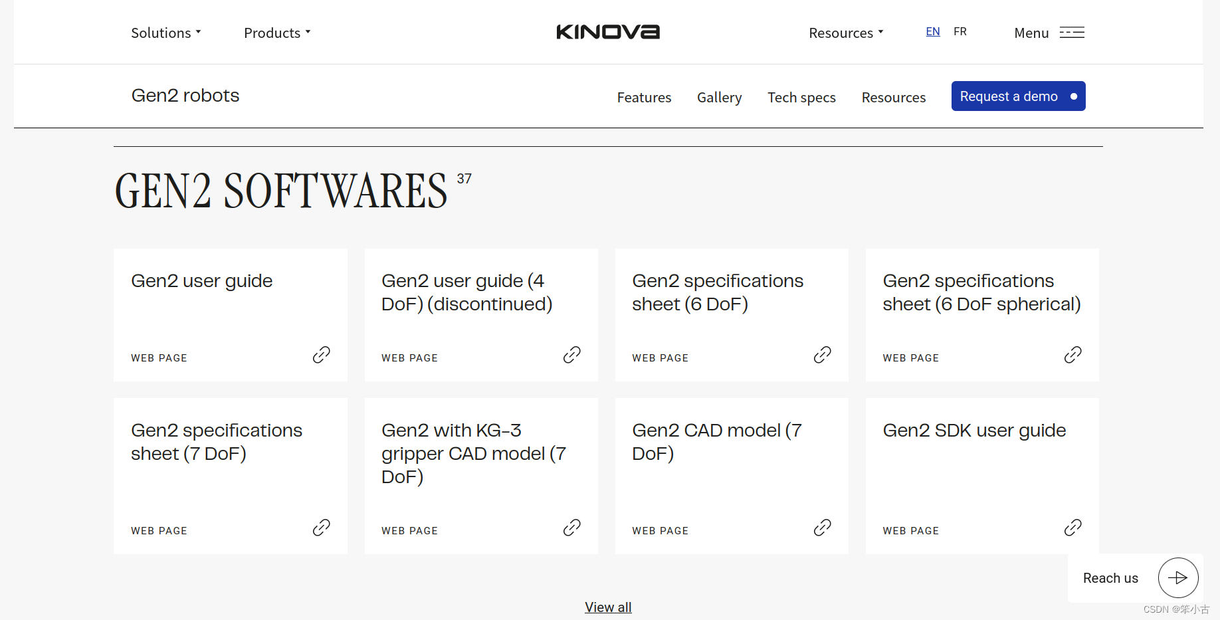Click the Reach us label

coord(1110,578)
